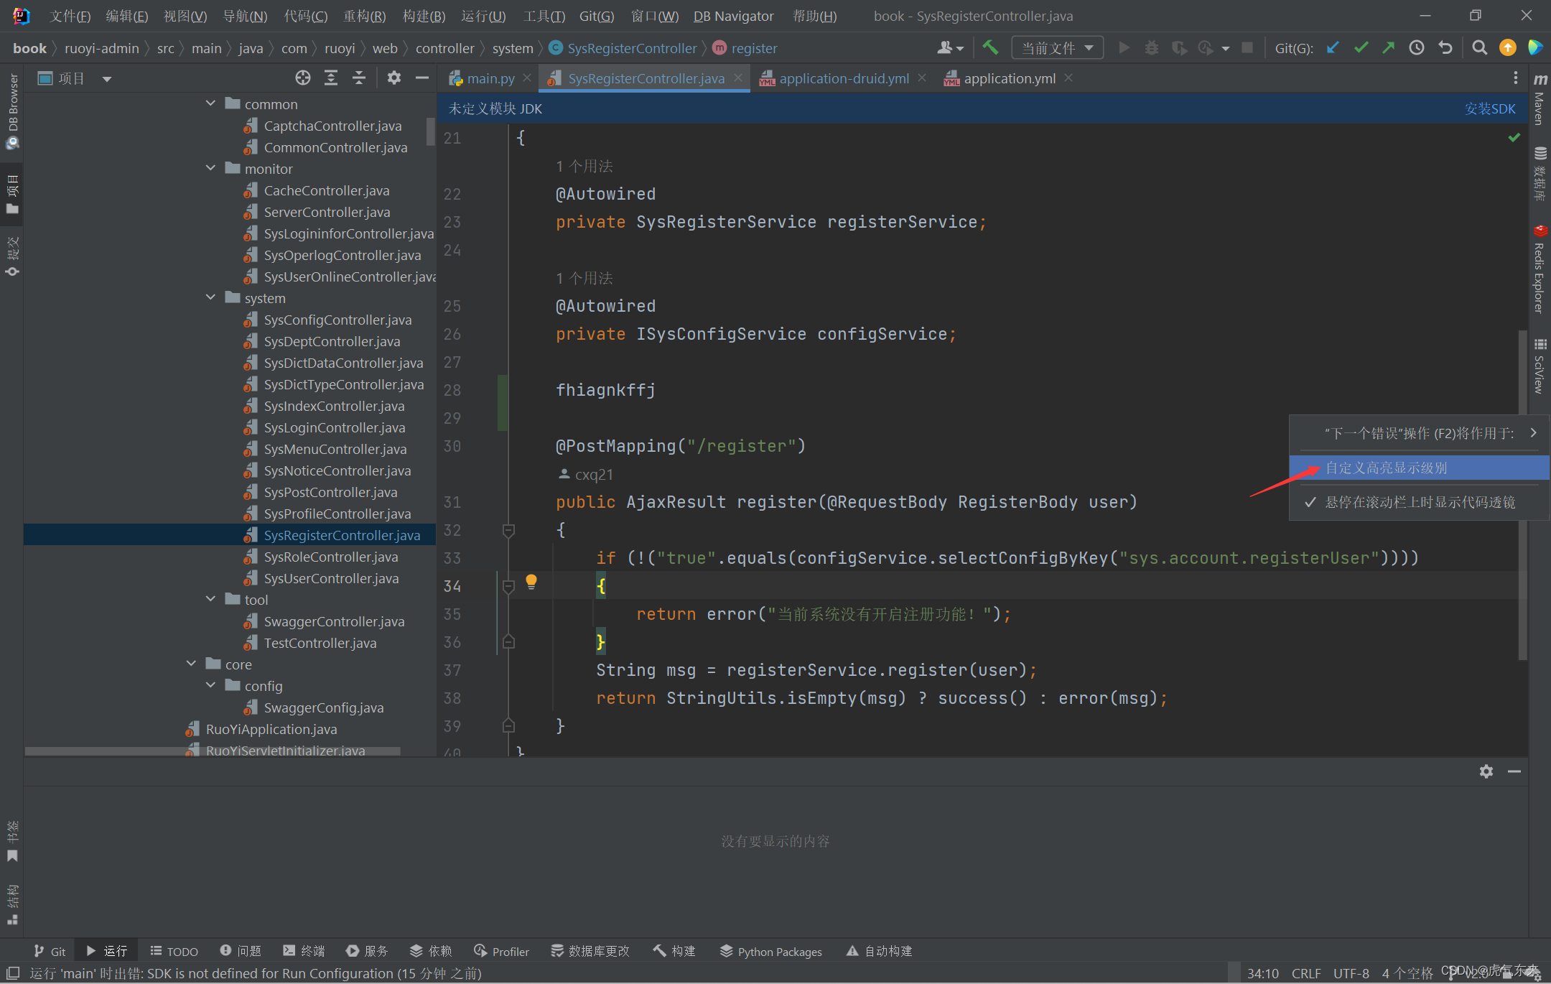Viewport: 1551px width, 984px height.
Task: Click the lightbulb intention icon
Action: (531, 581)
